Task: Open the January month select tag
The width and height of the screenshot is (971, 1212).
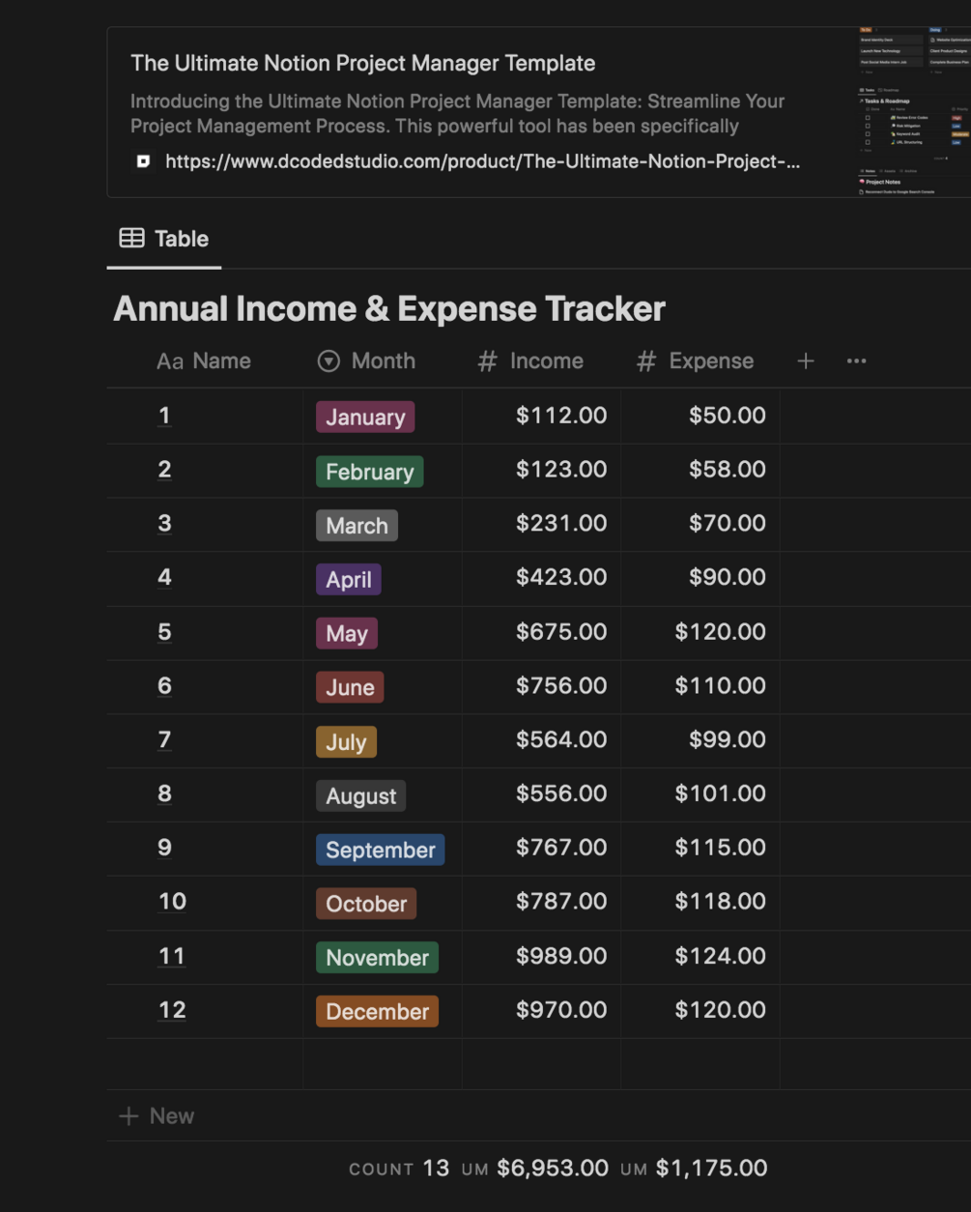Action: 365,418
